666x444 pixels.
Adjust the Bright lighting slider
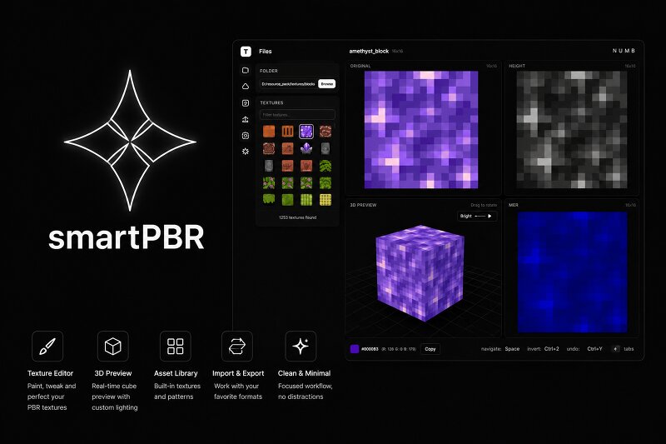[x=480, y=217]
